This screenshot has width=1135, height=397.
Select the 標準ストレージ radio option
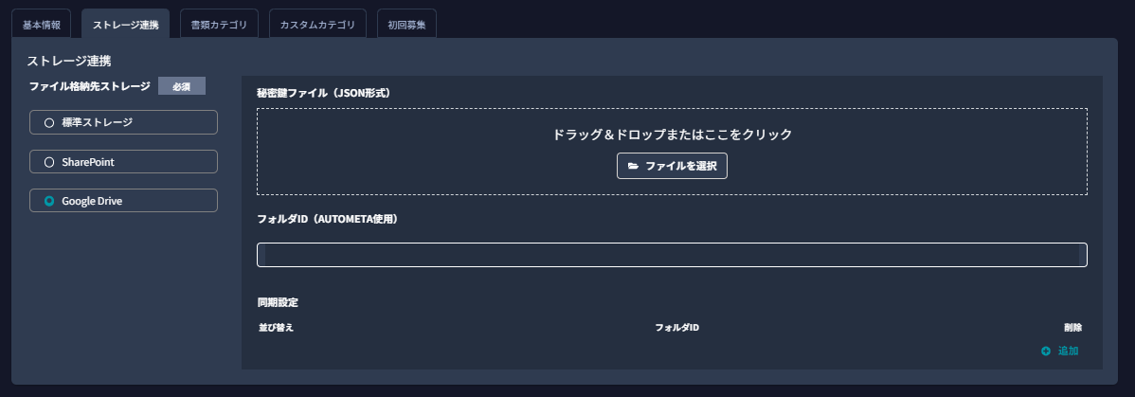click(123, 122)
